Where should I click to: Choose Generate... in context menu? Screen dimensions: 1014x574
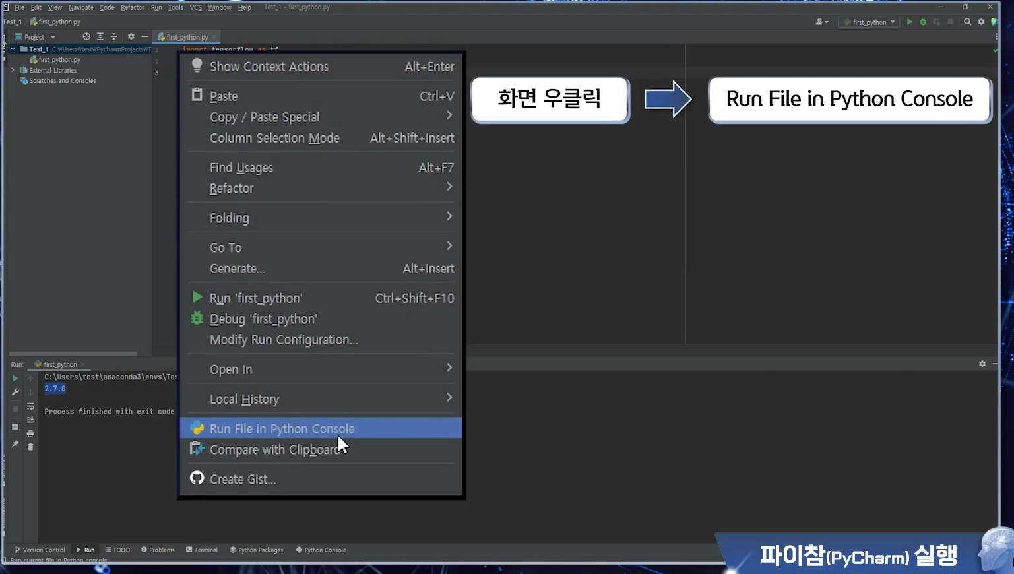tap(321, 269)
